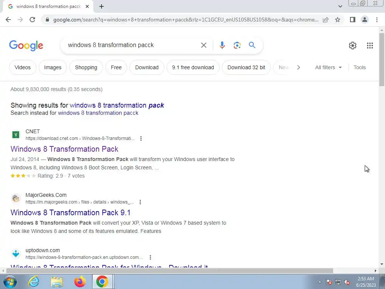This screenshot has width=385, height=289.
Task: Reload the current page
Action: pyautogui.click(x=32, y=20)
